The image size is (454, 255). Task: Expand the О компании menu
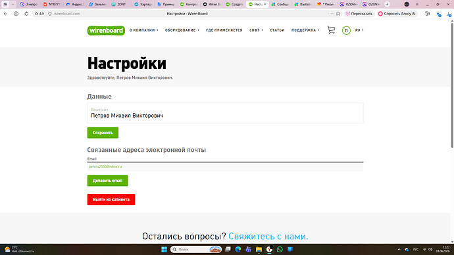[x=143, y=30]
